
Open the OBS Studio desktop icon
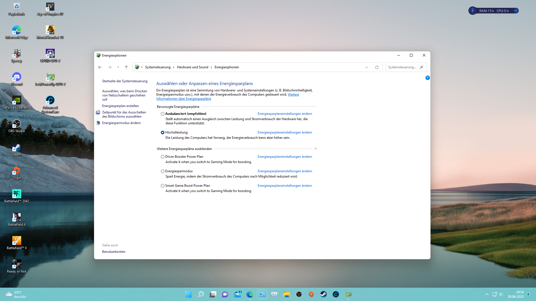pos(16,126)
